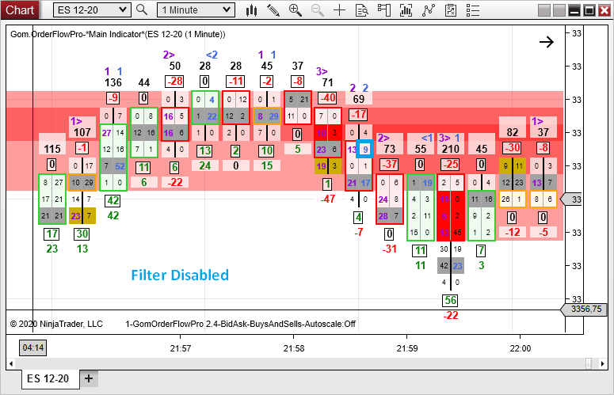Open the instrument search magnifier
This screenshot has width=614, height=395.
click(x=142, y=9)
